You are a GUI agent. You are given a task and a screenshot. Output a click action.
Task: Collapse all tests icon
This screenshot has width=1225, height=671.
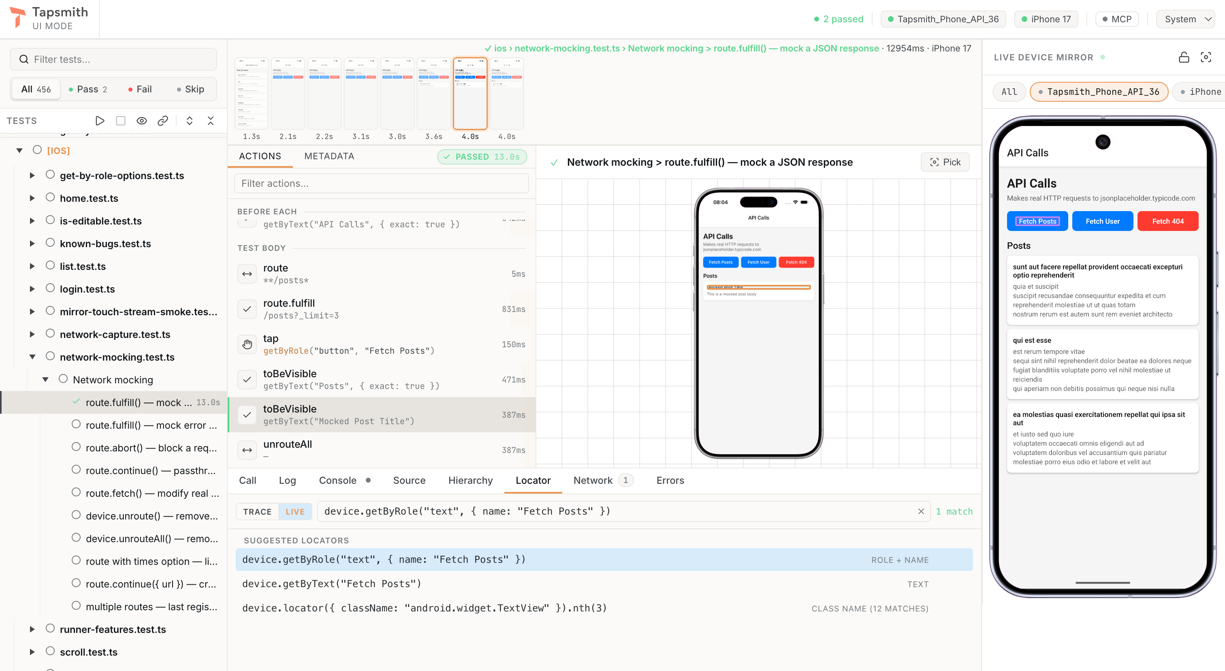pyautogui.click(x=211, y=121)
